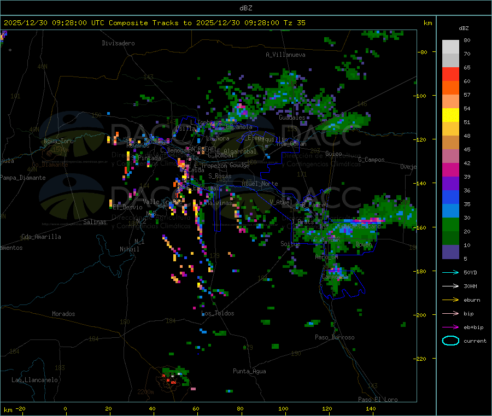Image resolution: width=492 pixels, height=416 pixels.
Task: Pick the slate purple 10-5 dBZ swatch
Action: tap(450, 251)
